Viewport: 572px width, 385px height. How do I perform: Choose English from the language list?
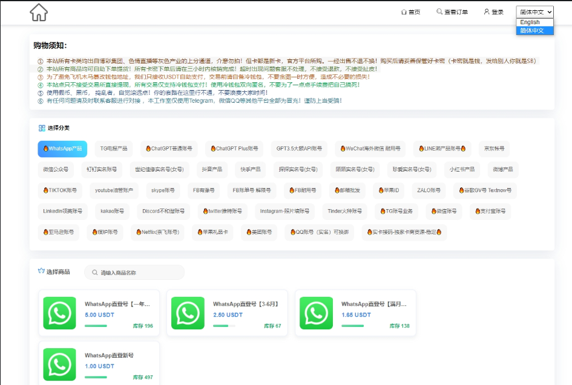[535, 22]
